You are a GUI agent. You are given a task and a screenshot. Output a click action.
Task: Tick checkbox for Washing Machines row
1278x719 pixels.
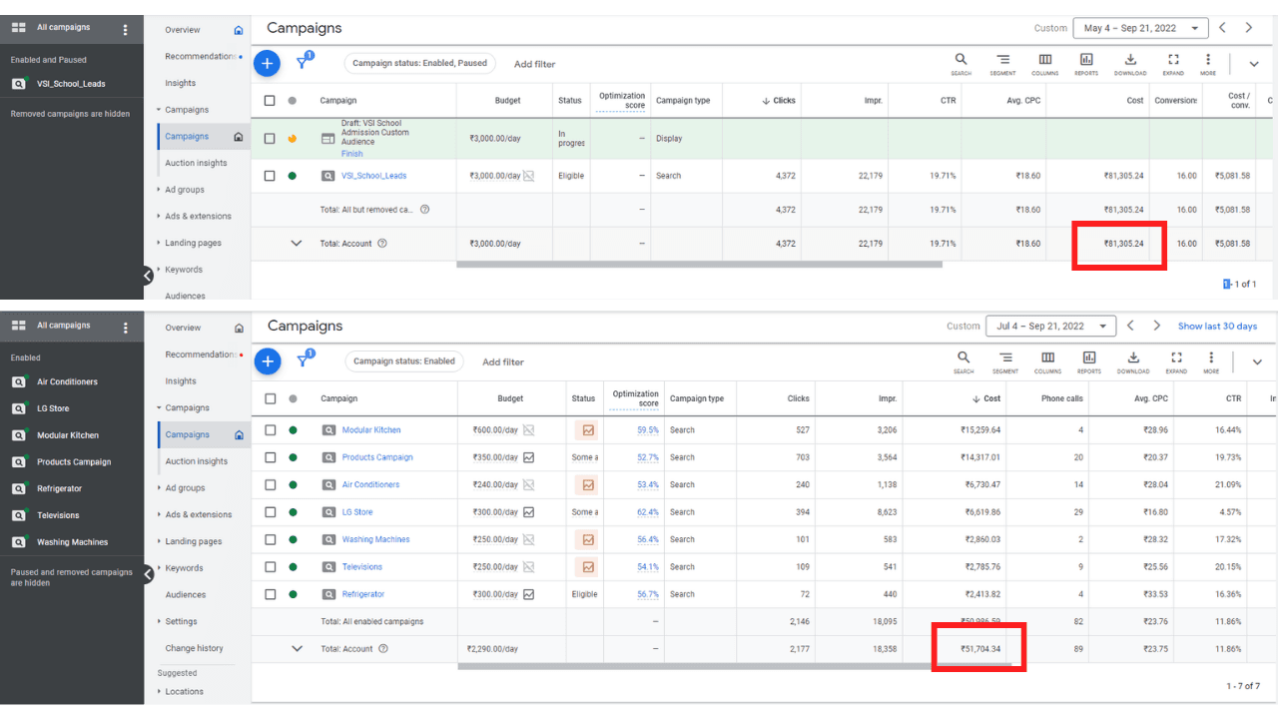271,539
